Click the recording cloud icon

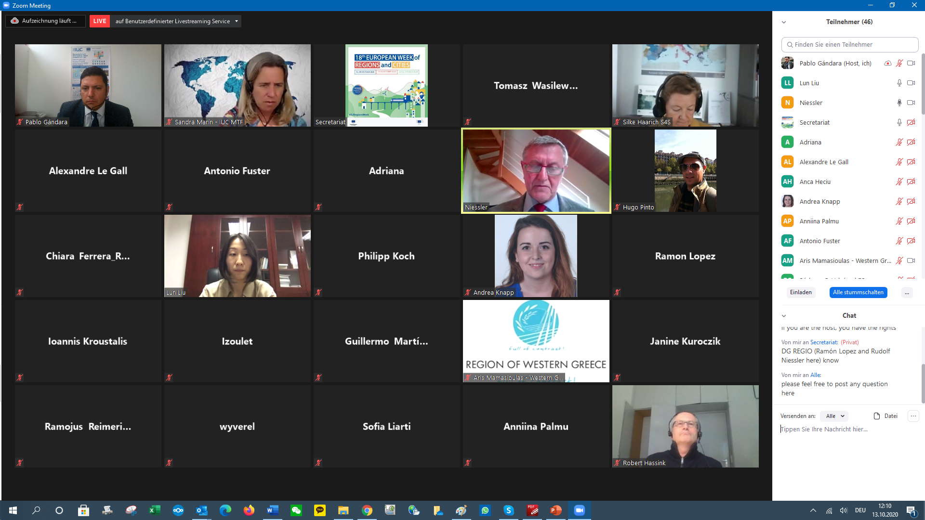[x=15, y=21]
